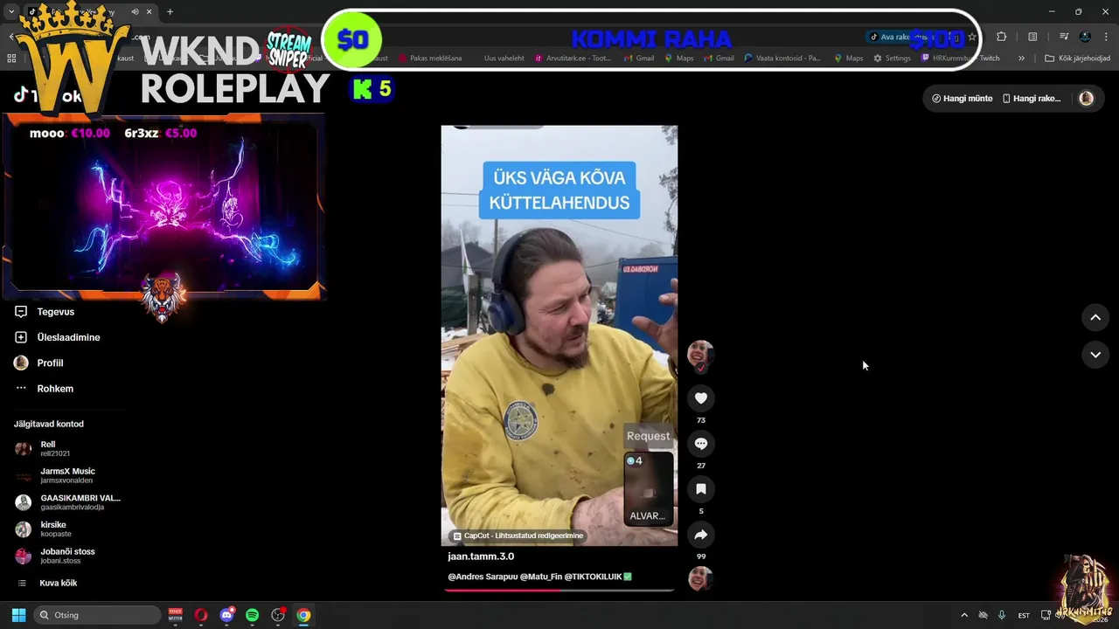The width and height of the screenshot is (1119, 629).
Task: Open the Chrome tab search dropdown
Action: (x=10, y=11)
